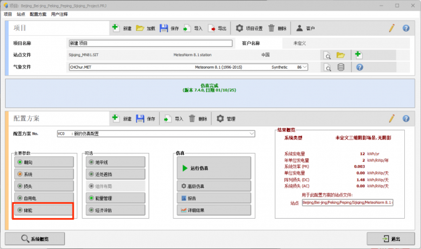The width and height of the screenshot is (421, 249).
Task: Open 高级仿真 advanced simulation
Action: (x=214, y=186)
